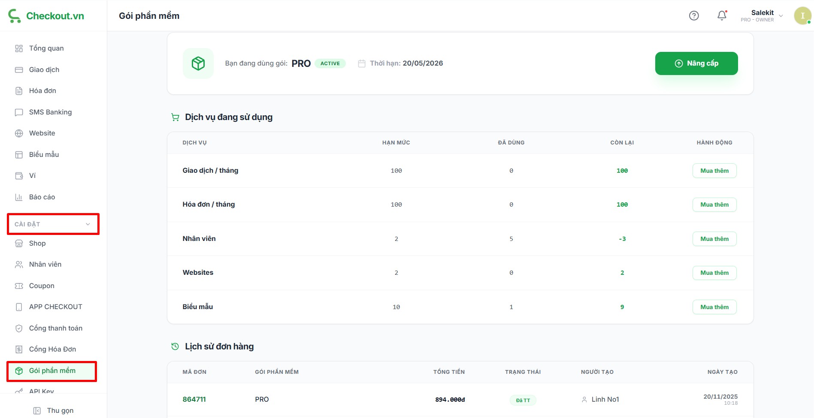This screenshot has width=814, height=418.
Task: Click the Ví wallet icon
Action: pos(19,176)
